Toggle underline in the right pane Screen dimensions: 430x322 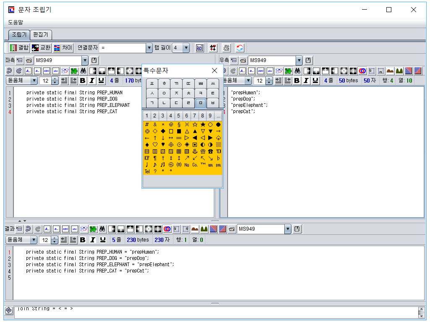(315, 80)
